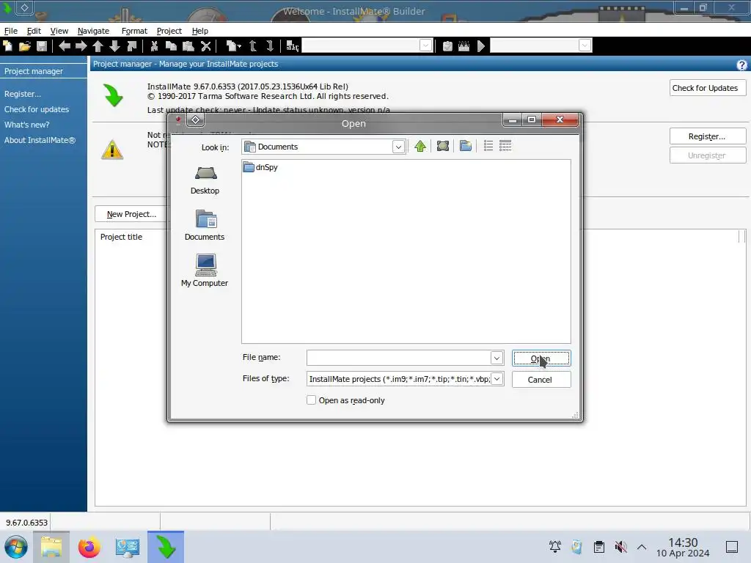Click the Check for Updates button

tap(708, 88)
